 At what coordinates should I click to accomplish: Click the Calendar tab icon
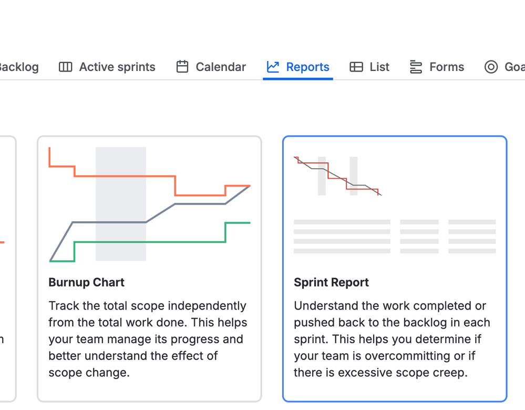182,67
